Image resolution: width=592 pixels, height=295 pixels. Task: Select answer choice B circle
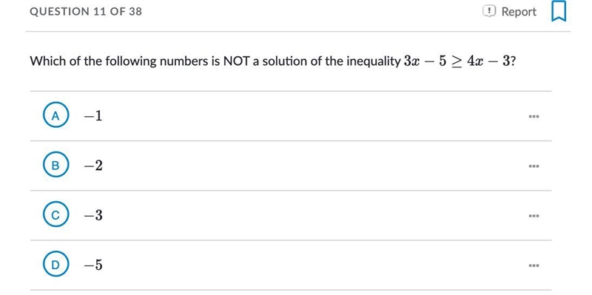click(55, 166)
